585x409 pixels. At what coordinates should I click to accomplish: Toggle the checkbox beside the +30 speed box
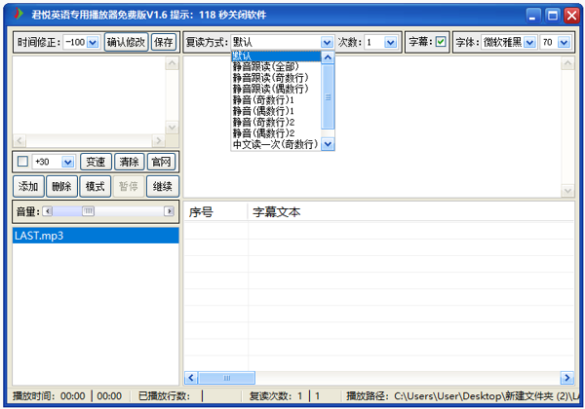coord(22,162)
